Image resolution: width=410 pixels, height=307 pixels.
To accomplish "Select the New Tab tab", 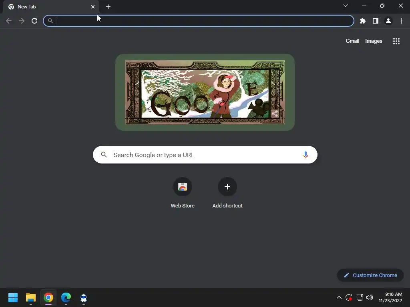I will point(51,7).
